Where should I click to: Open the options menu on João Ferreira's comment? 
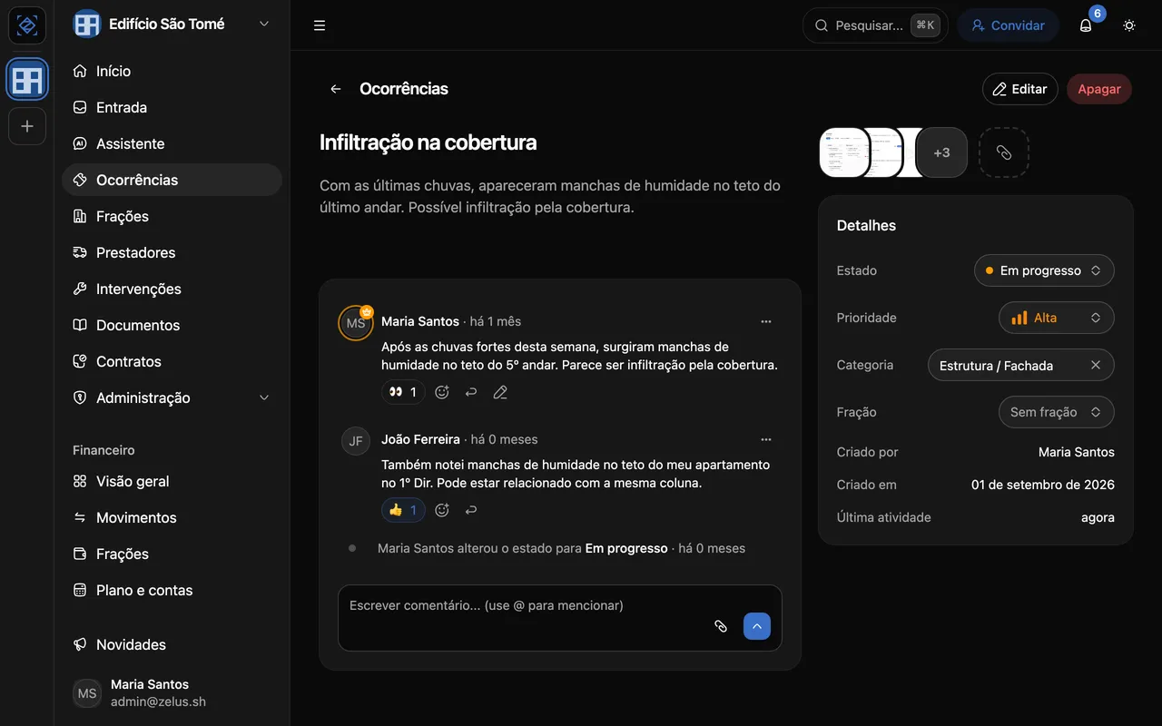766,439
